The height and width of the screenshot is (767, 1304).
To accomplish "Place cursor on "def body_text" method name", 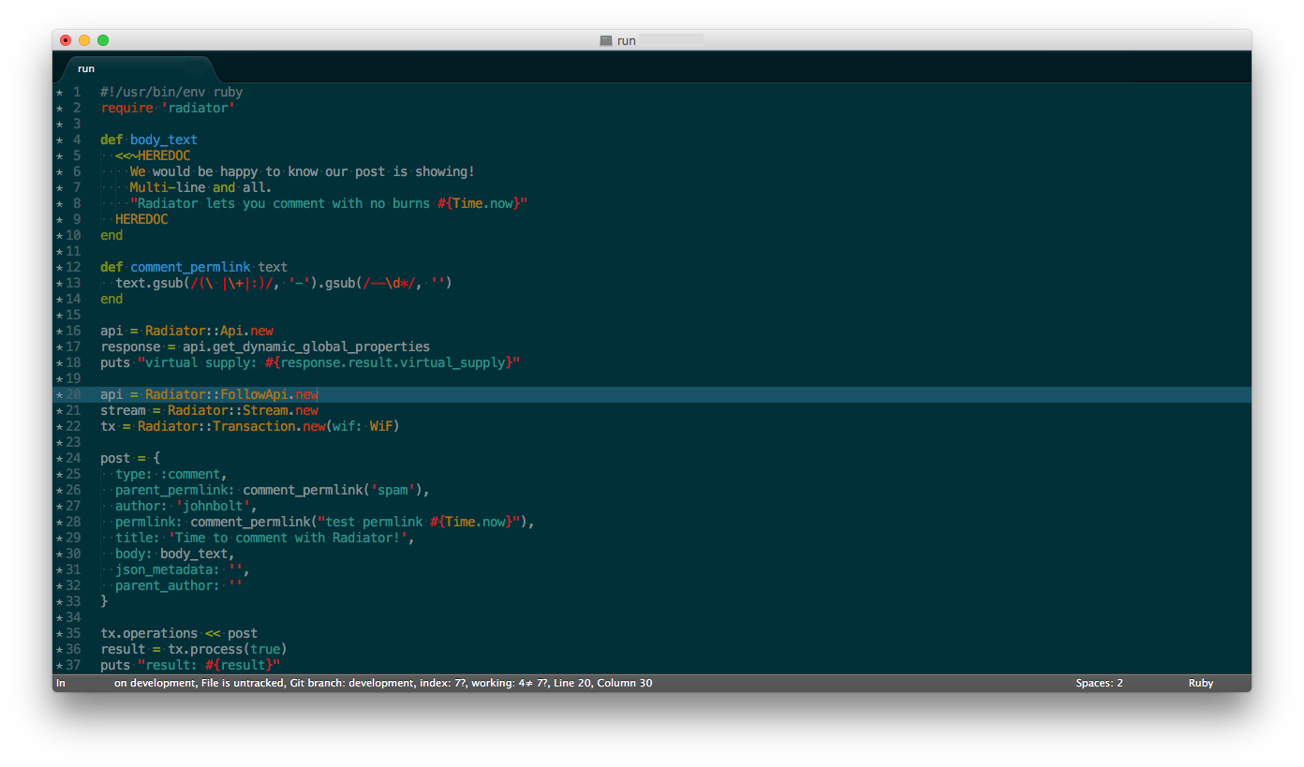I will tap(163, 140).
